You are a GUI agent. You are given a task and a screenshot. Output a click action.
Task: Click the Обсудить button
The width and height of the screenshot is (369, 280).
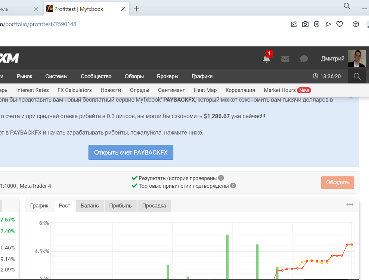point(338,182)
